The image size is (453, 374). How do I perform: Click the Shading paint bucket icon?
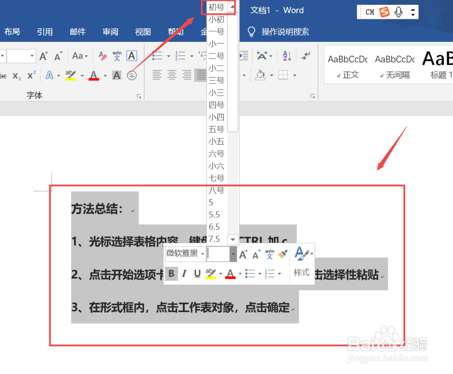tap(260, 75)
